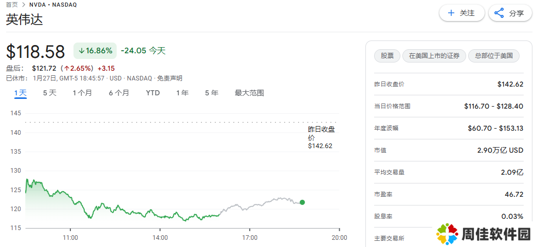Click the 14:00 x-axis label
Viewport: 535px width, 247px height.
pyautogui.click(x=160, y=238)
